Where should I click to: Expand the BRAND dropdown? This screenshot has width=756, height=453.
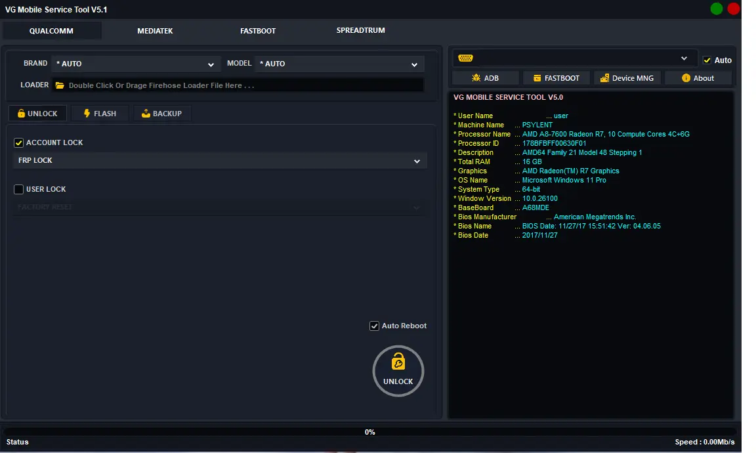[x=136, y=64]
